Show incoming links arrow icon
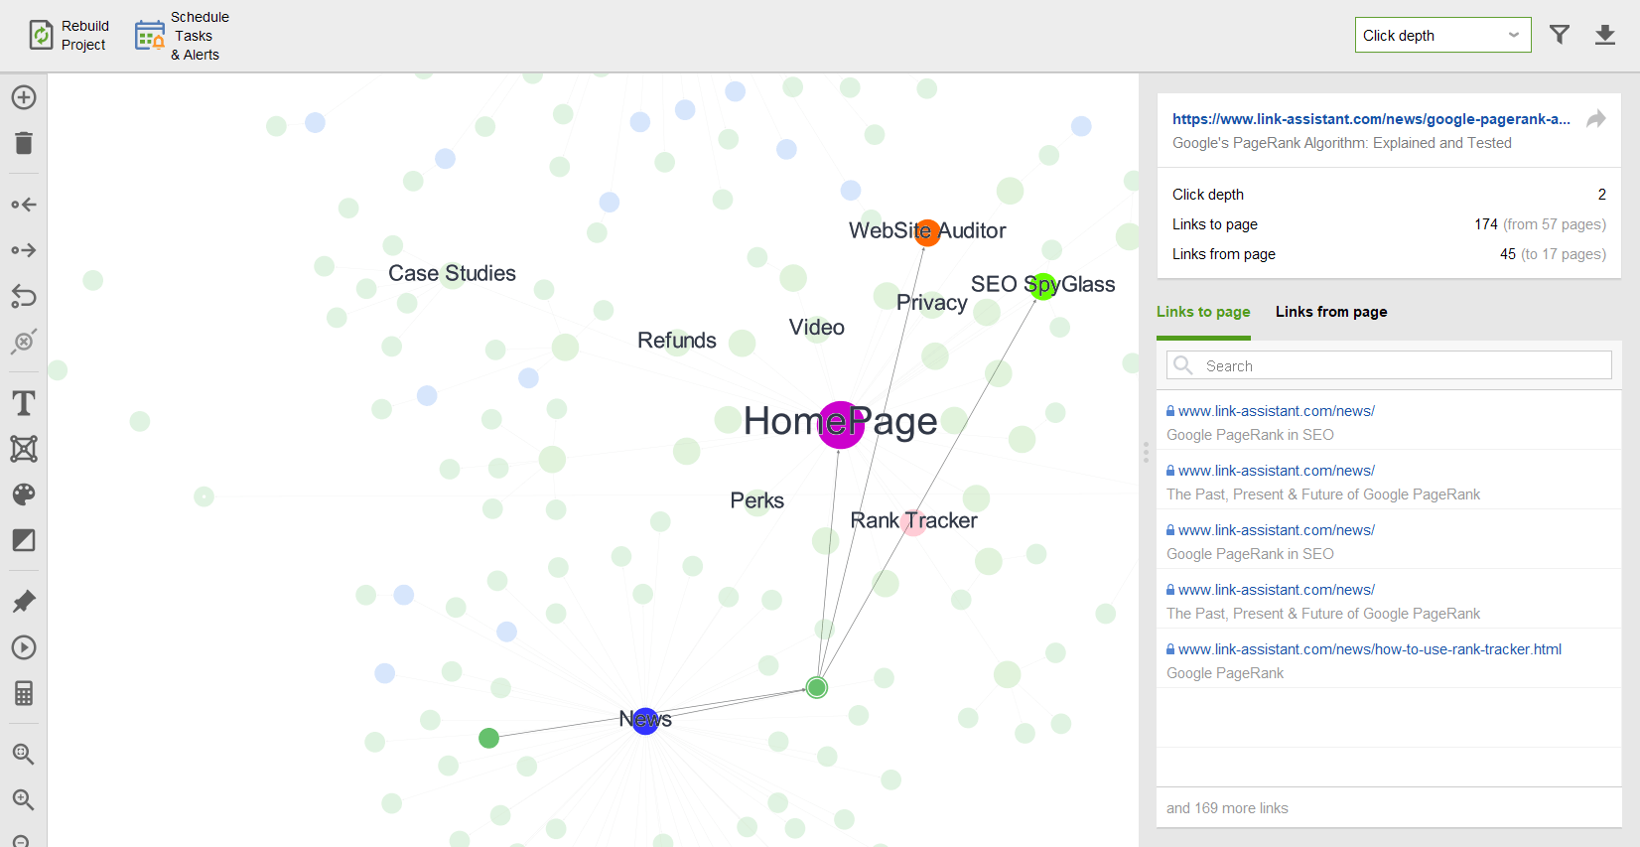1640x847 pixels. point(24,205)
